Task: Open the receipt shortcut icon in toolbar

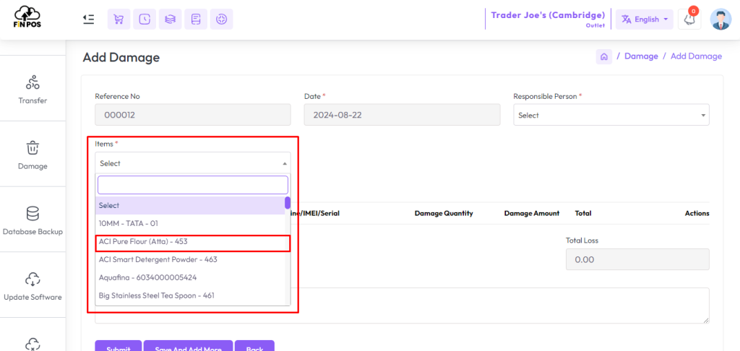Action: coord(196,19)
